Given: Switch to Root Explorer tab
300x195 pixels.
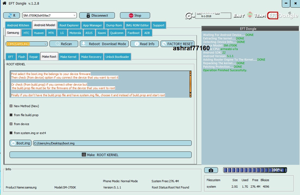Looking at the screenshot, I should [69, 25].
